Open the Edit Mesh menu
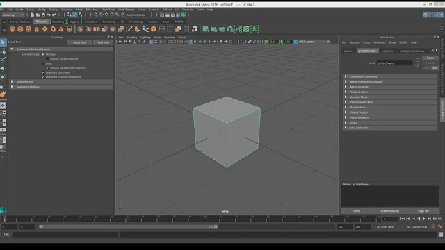The image size is (445, 250). pyautogui.click(x=92, y=10)
